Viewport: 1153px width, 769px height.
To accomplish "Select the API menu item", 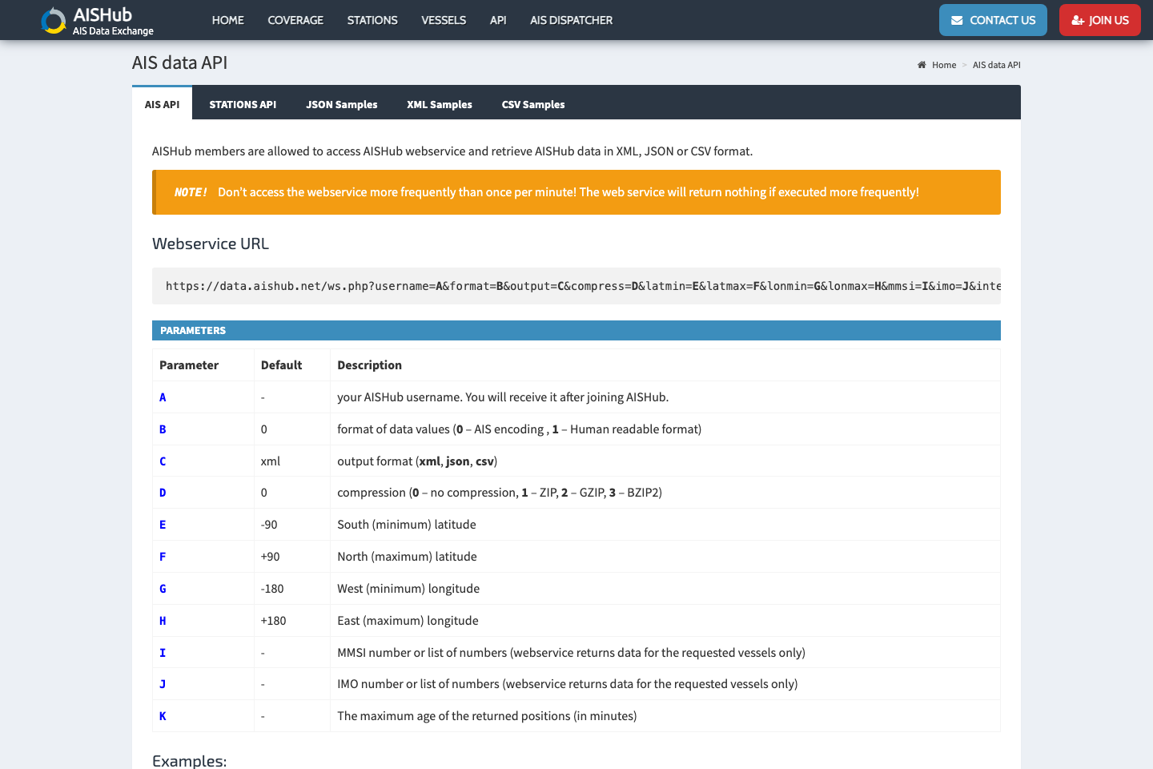I will [498, 20].
